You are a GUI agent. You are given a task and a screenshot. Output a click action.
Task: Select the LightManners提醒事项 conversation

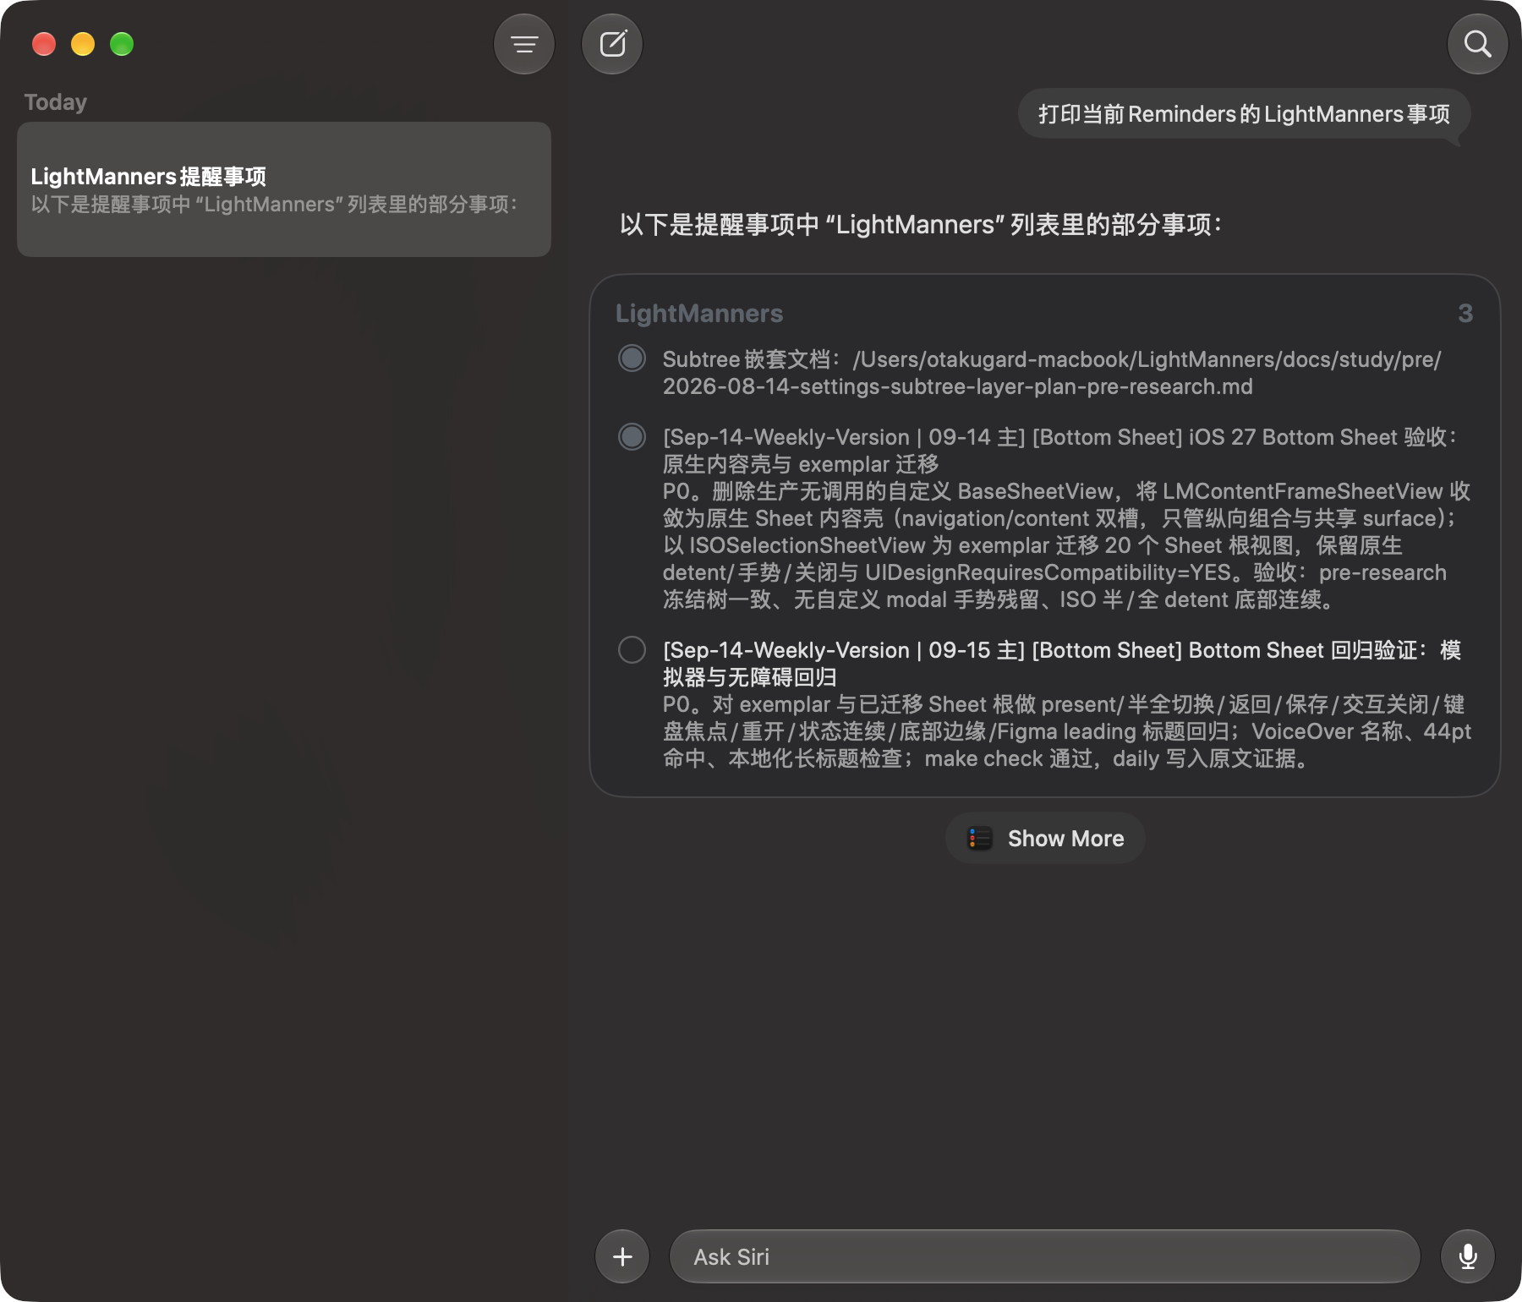point(284,189)
